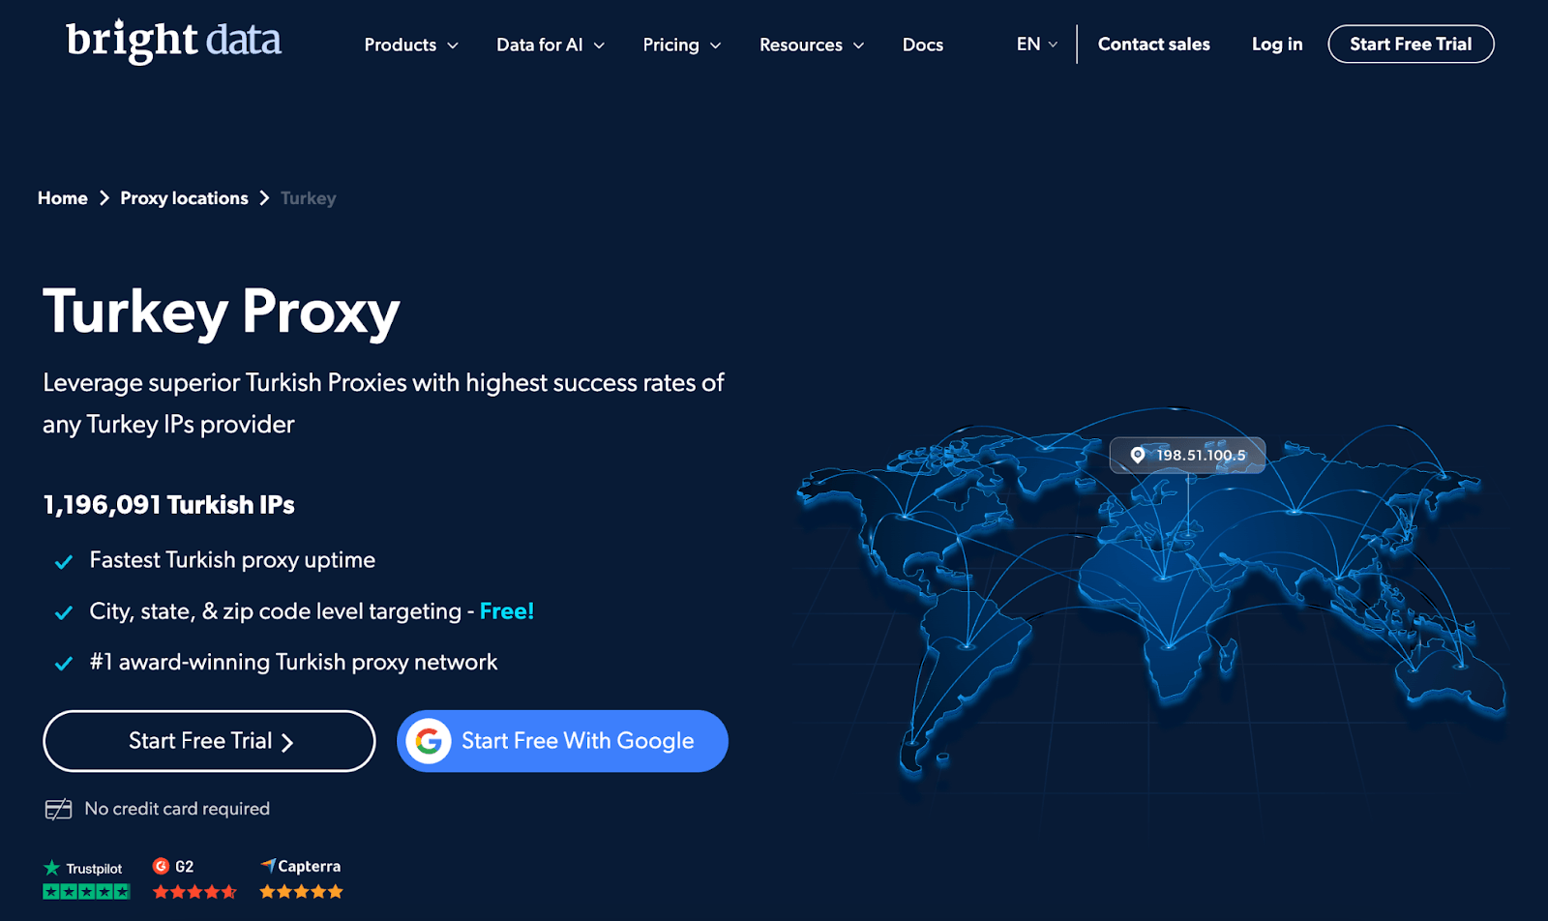Image resolution: width=1548 pixels, height=921 pixels.
Task: Click #1 award-winning Turkish proxy network text
Action: coord(293,662)
